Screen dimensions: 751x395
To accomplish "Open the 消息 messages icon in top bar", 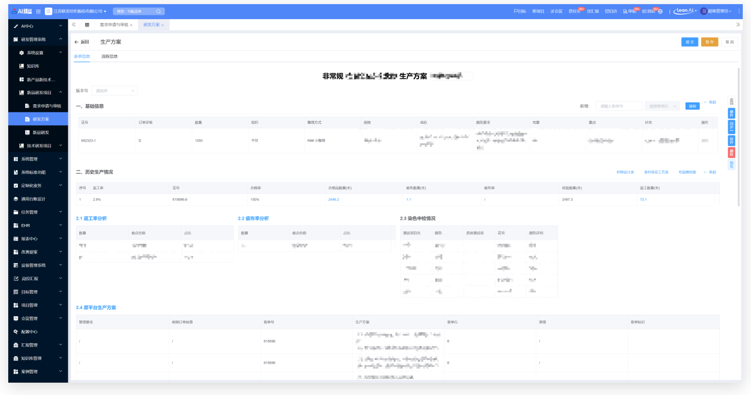I will (x=649, y=11).
